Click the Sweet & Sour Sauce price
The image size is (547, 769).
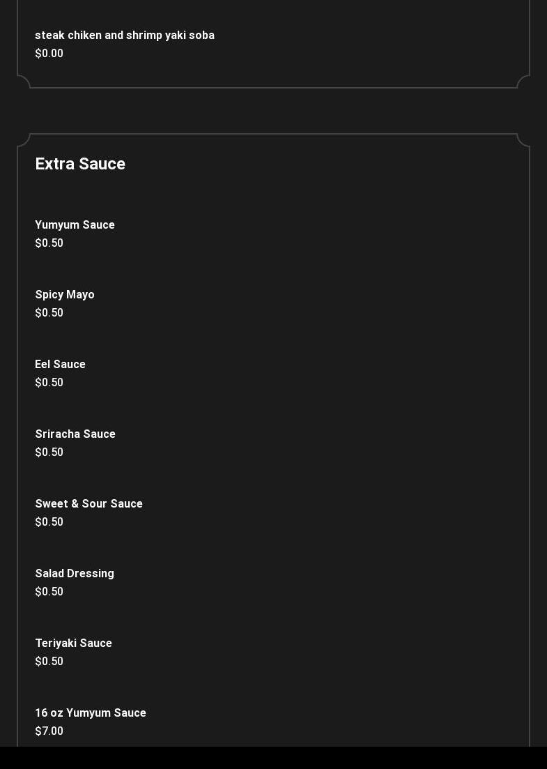pos(49,521)
